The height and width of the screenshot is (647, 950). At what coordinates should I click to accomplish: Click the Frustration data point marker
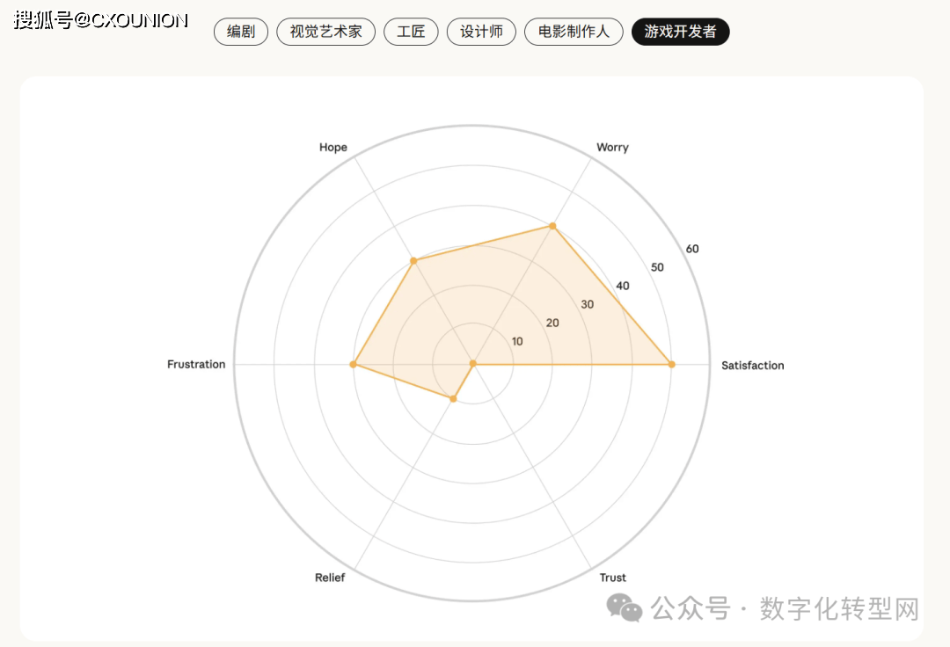354,364
